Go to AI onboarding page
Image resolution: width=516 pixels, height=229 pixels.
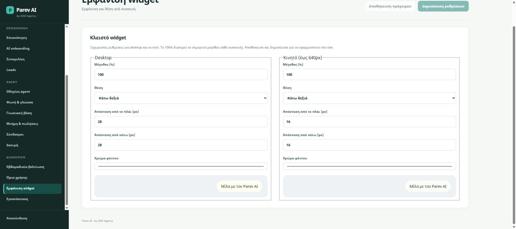click(18, 49)
